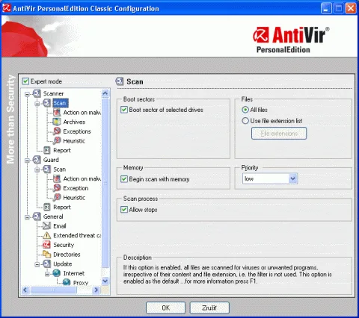This screenshot has height=318, width=359.
Task: Click the General node icon
Action: pyautogui.click(x=37, y=216)
